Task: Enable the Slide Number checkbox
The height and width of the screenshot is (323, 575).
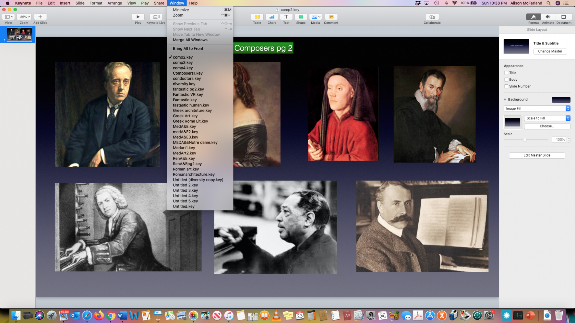Action: (x=506, y=86)
